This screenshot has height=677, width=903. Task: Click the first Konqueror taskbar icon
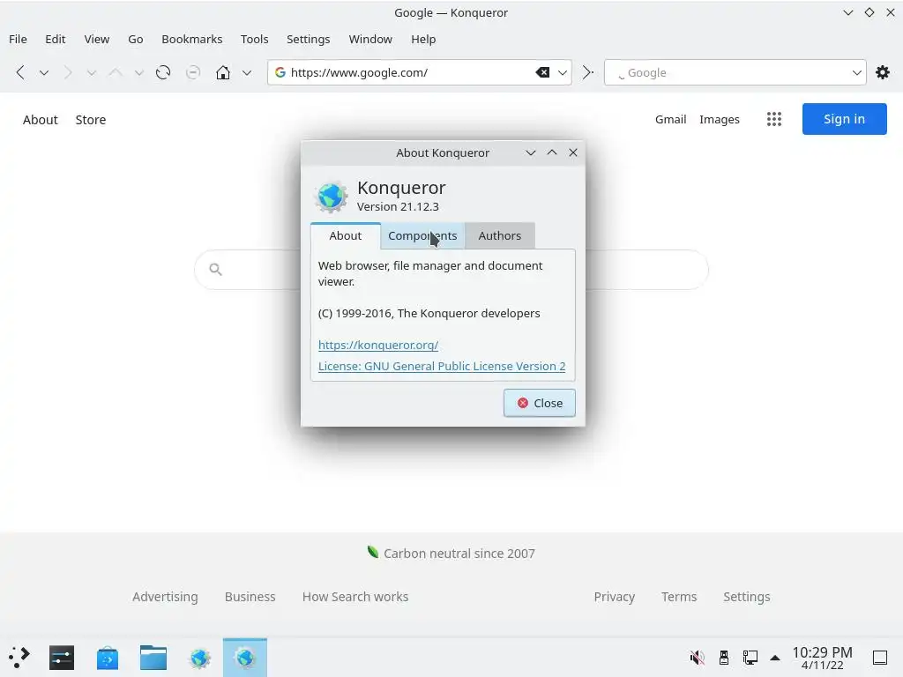[x=200, y=658]
